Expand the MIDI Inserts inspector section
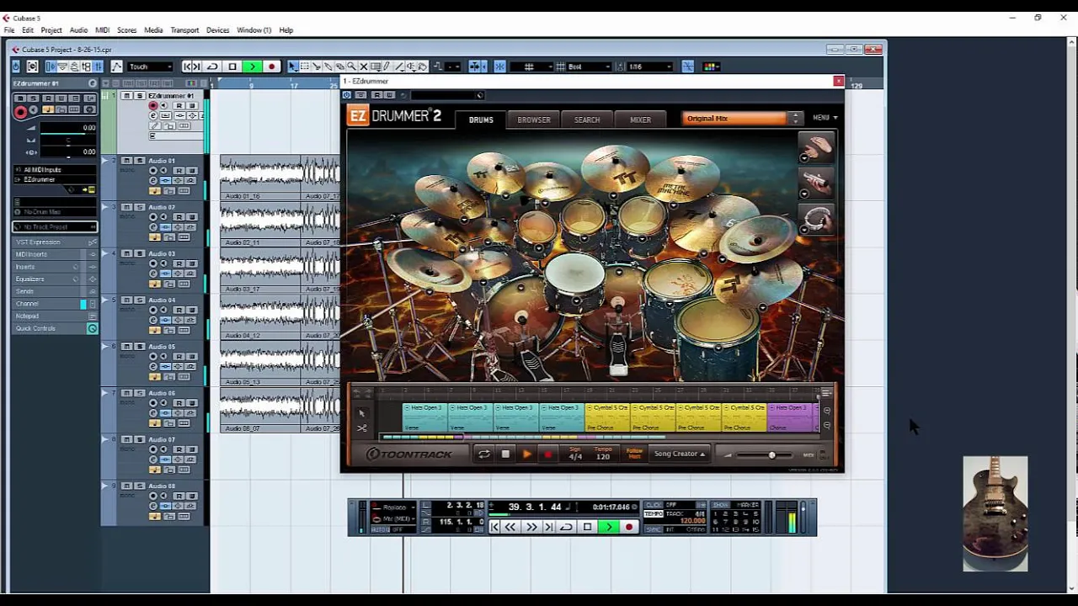Screen dimensions: 1078x606 click(x=55, y=254)
